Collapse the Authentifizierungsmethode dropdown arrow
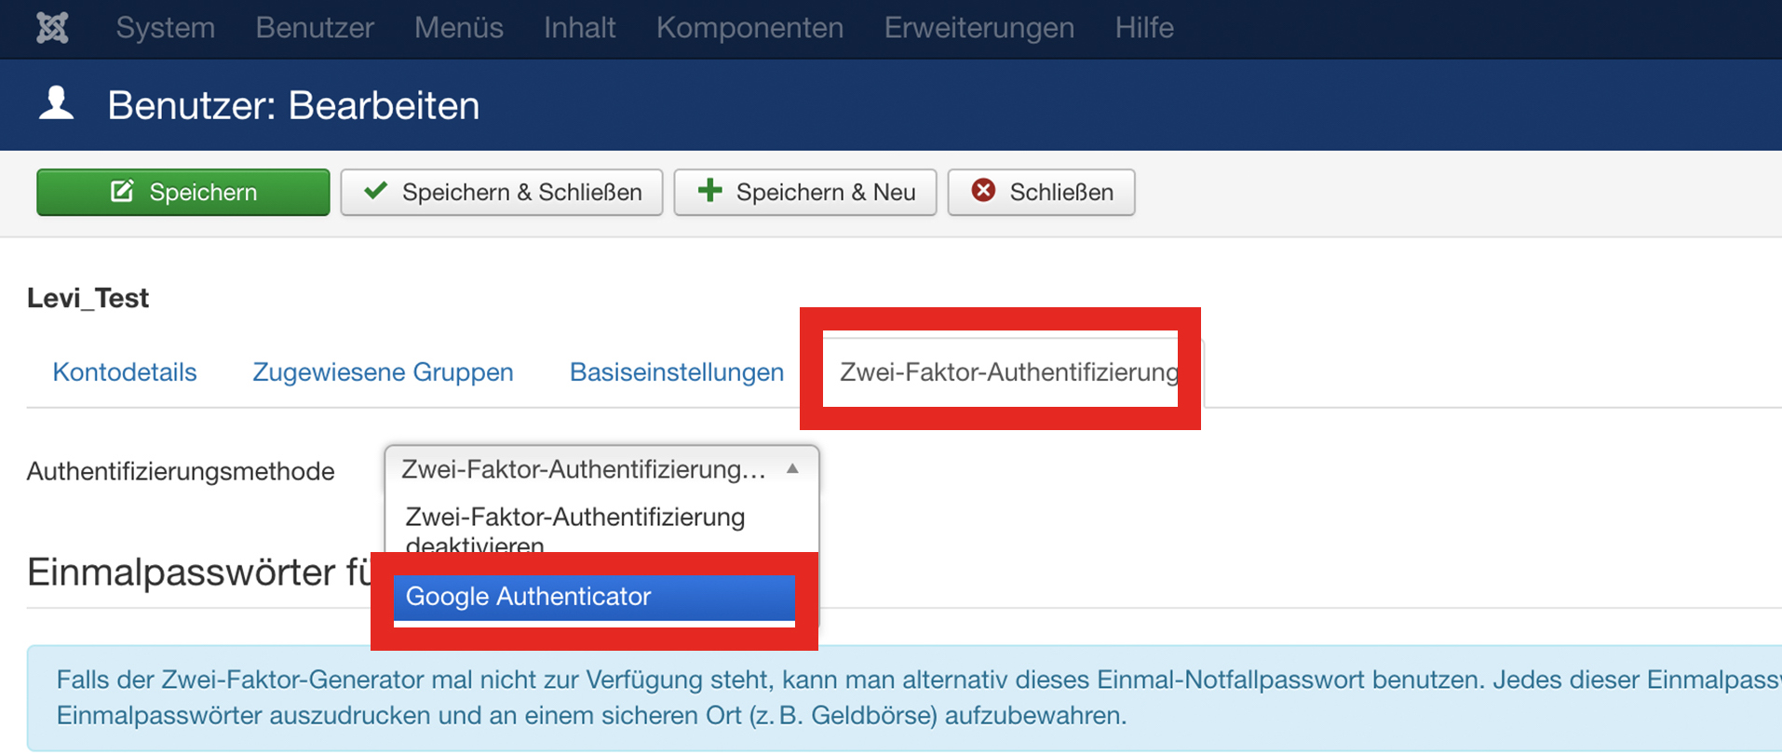The width and height of the screenshot is (1782, 755). click(792, 469)
